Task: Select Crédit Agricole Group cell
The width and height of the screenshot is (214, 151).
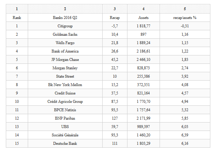Action: pos(65,101)
